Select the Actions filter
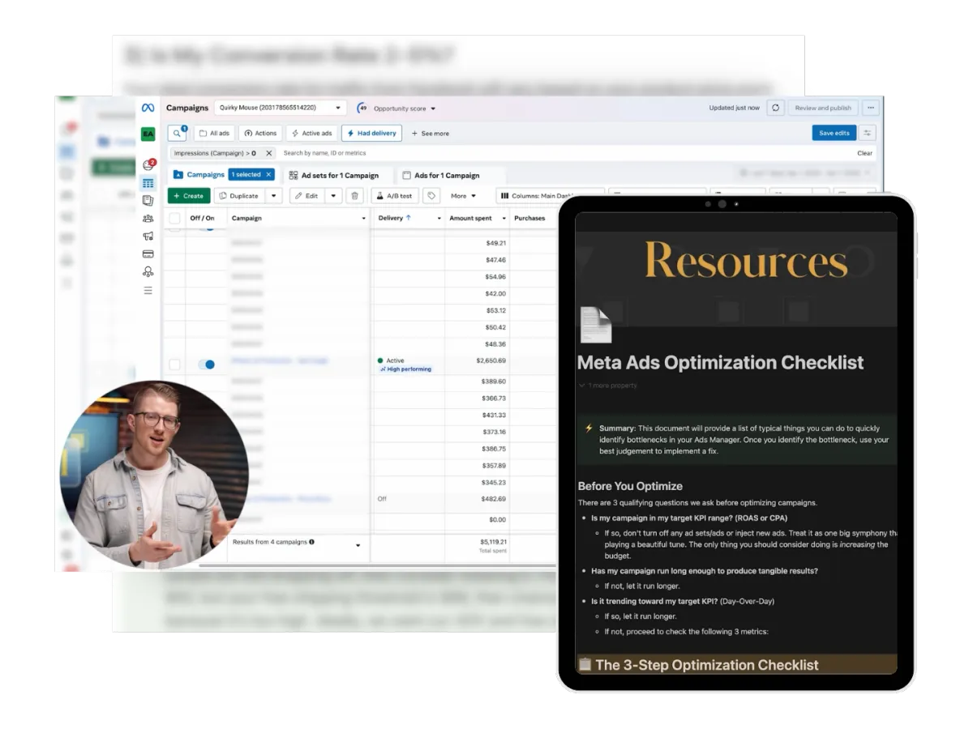Image resolution: width=973 pixels, height=729 pixels. 260,133
